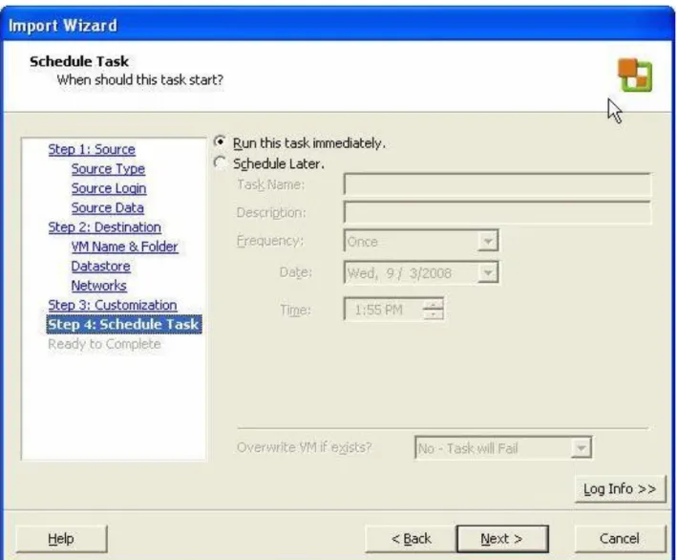Click the Help button
This screenshot has height=560, width=678.
click(x=61, y=539)
